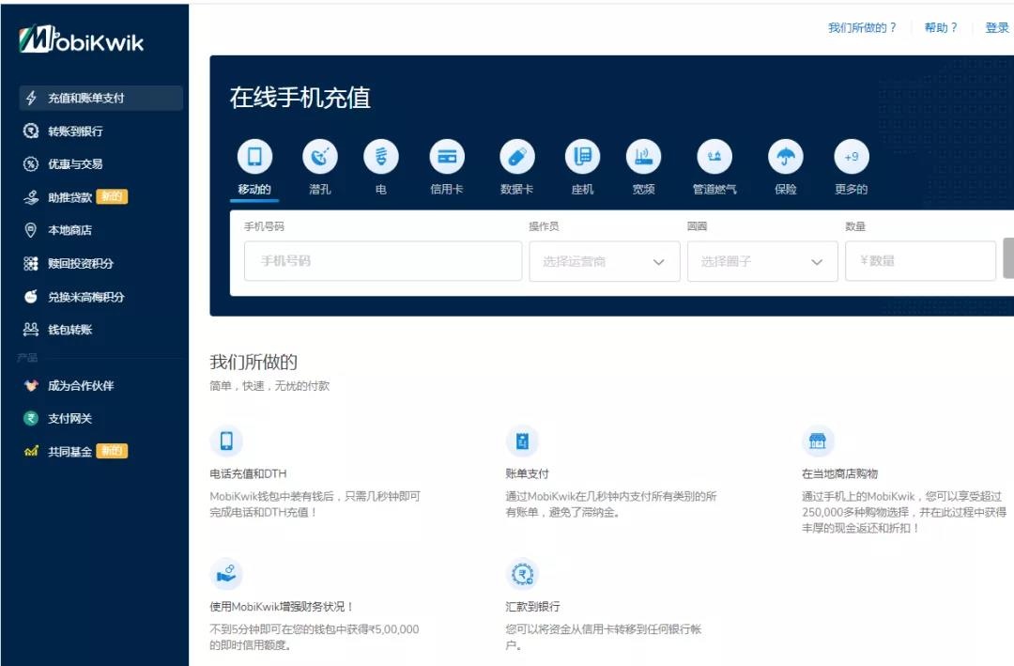The image size is (1014, 666).
Task: Click the phone icon above 电话充值和DTH
Action: click(226, 441)
